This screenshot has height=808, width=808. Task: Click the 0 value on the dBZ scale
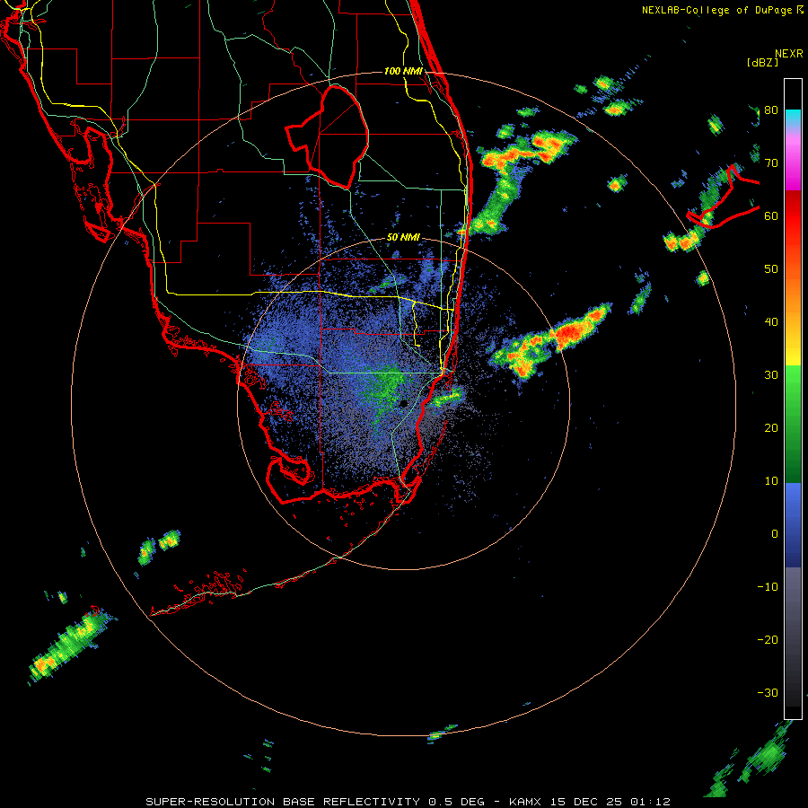(775, 534)
